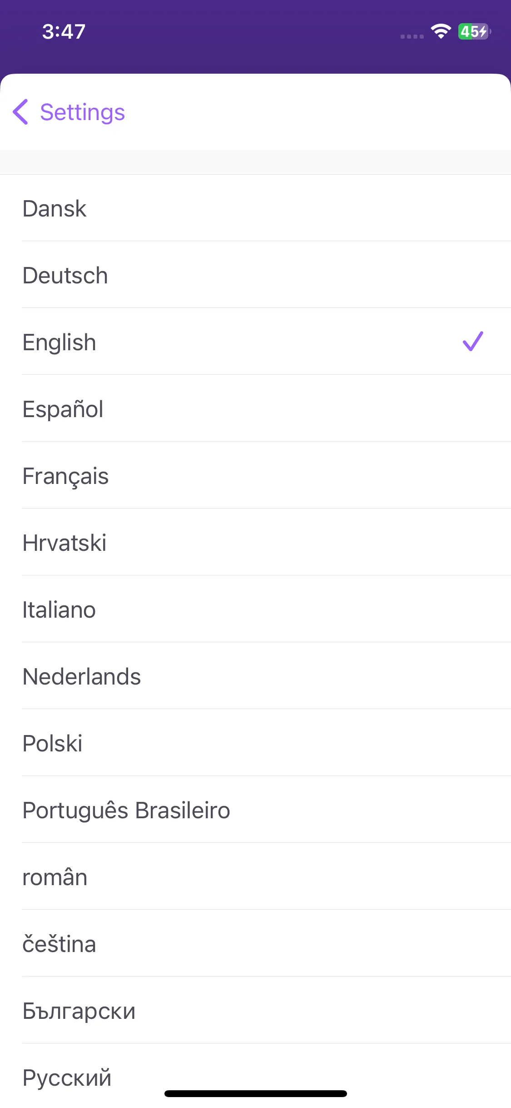511x1108 pixels.
Task: Tap the battery charging indicator
Action: pyautogui.click(x=474, y=31)
